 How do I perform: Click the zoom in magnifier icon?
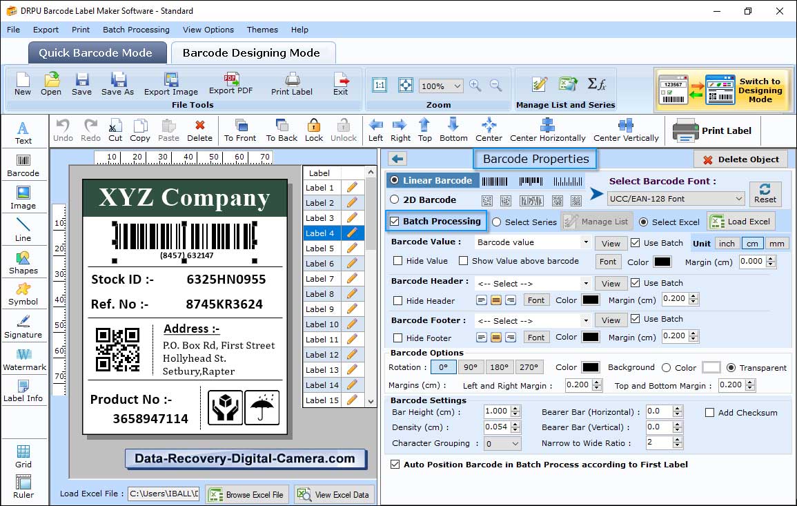tap(475, 86)
